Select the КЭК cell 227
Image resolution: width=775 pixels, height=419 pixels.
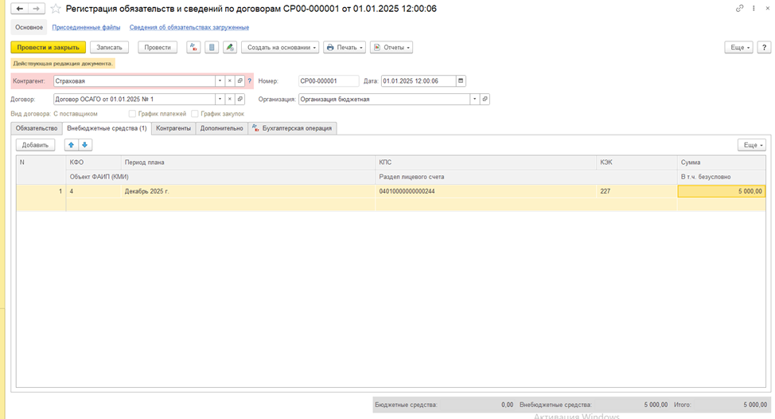tap(637, 191)
